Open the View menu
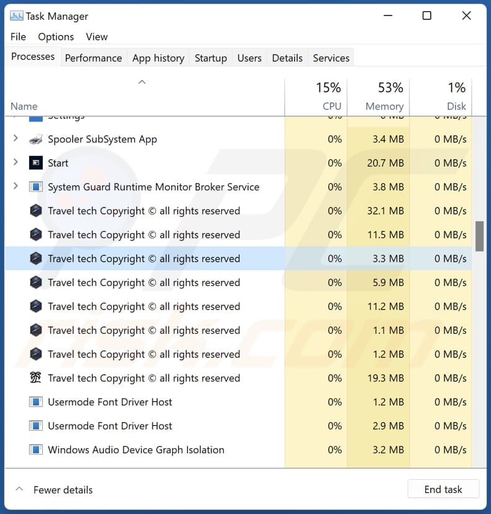 click(97, 37)
